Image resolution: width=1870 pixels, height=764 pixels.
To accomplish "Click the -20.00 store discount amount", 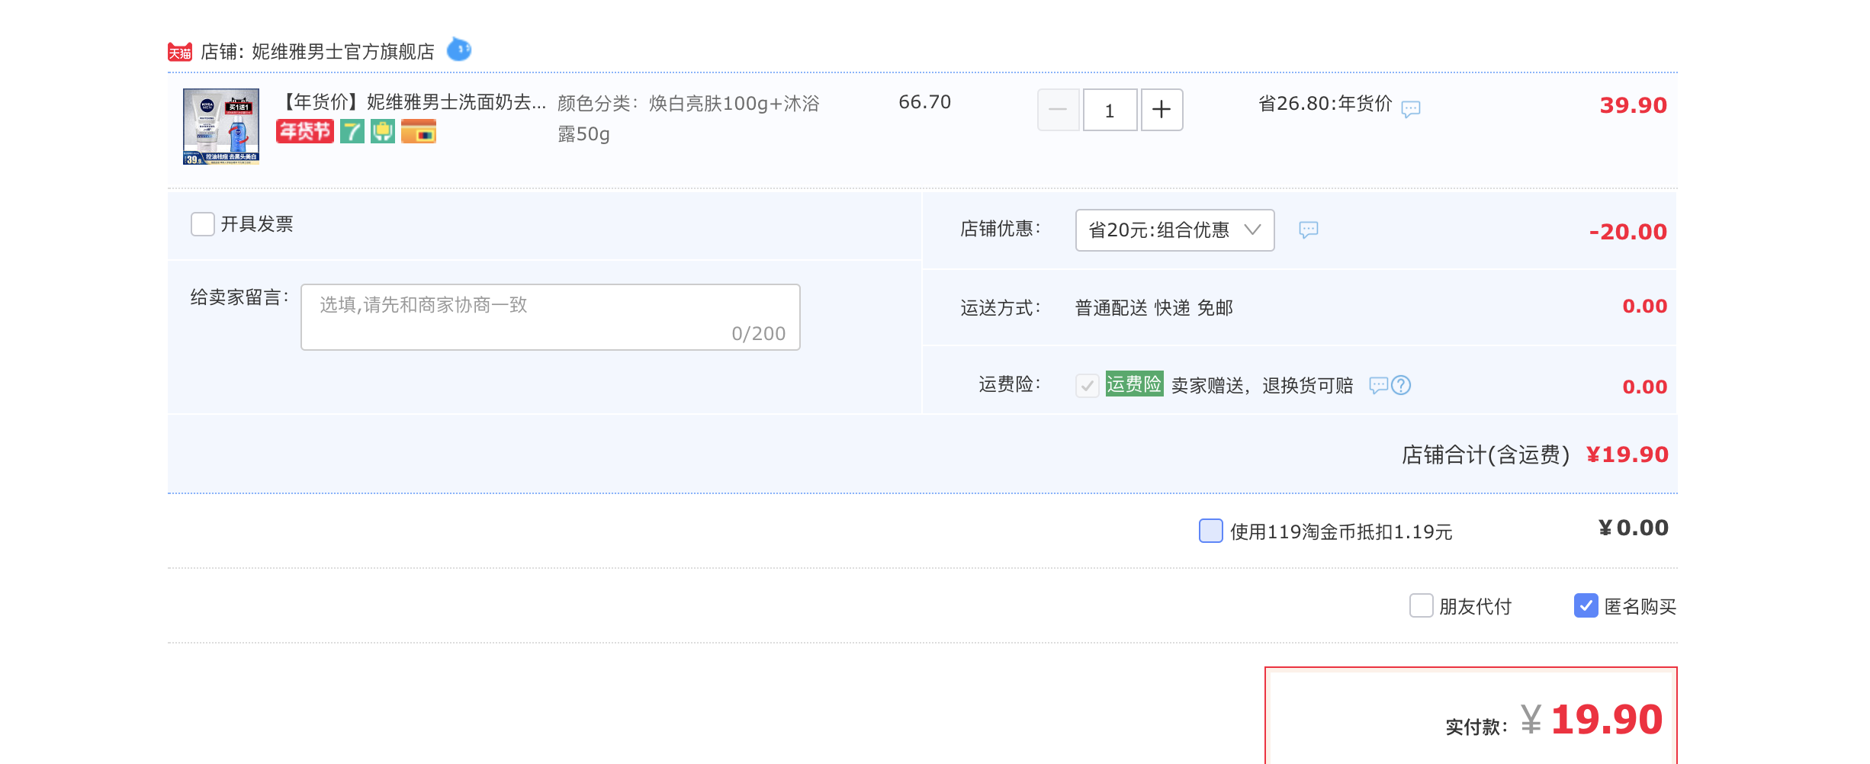I will tap(1627, 232).
